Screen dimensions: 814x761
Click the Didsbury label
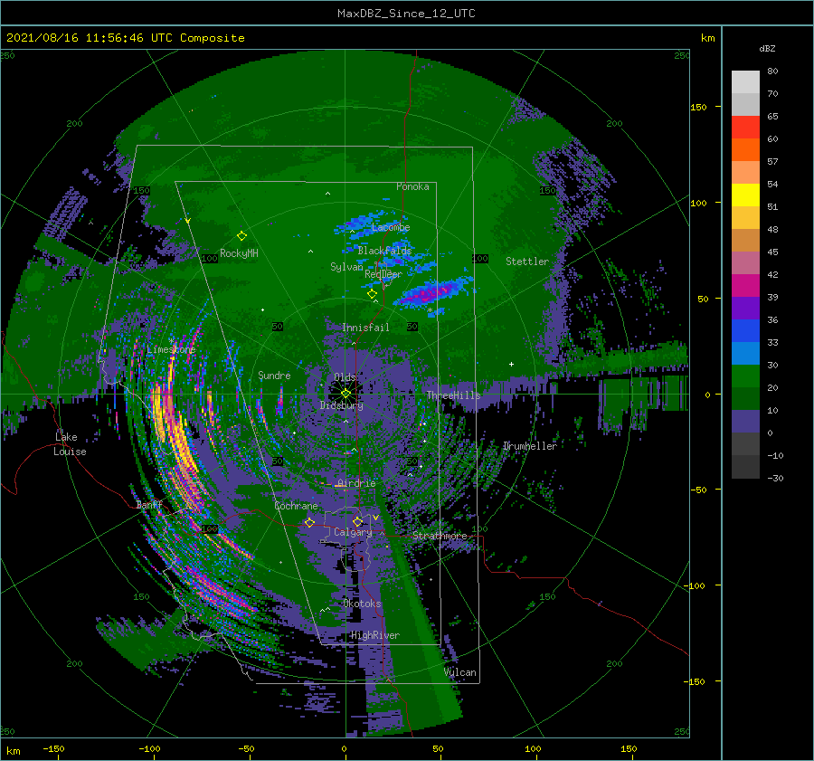click(341, 405)
